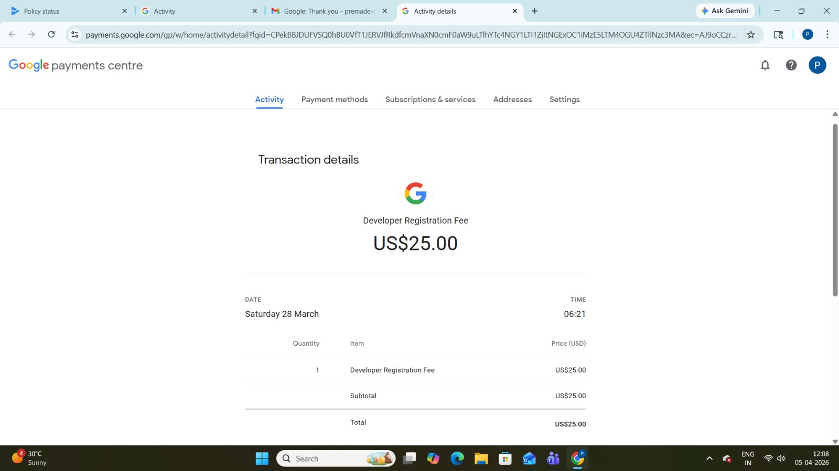
Task: Open the Chrome three-dot menu
Action: [827, 35]
